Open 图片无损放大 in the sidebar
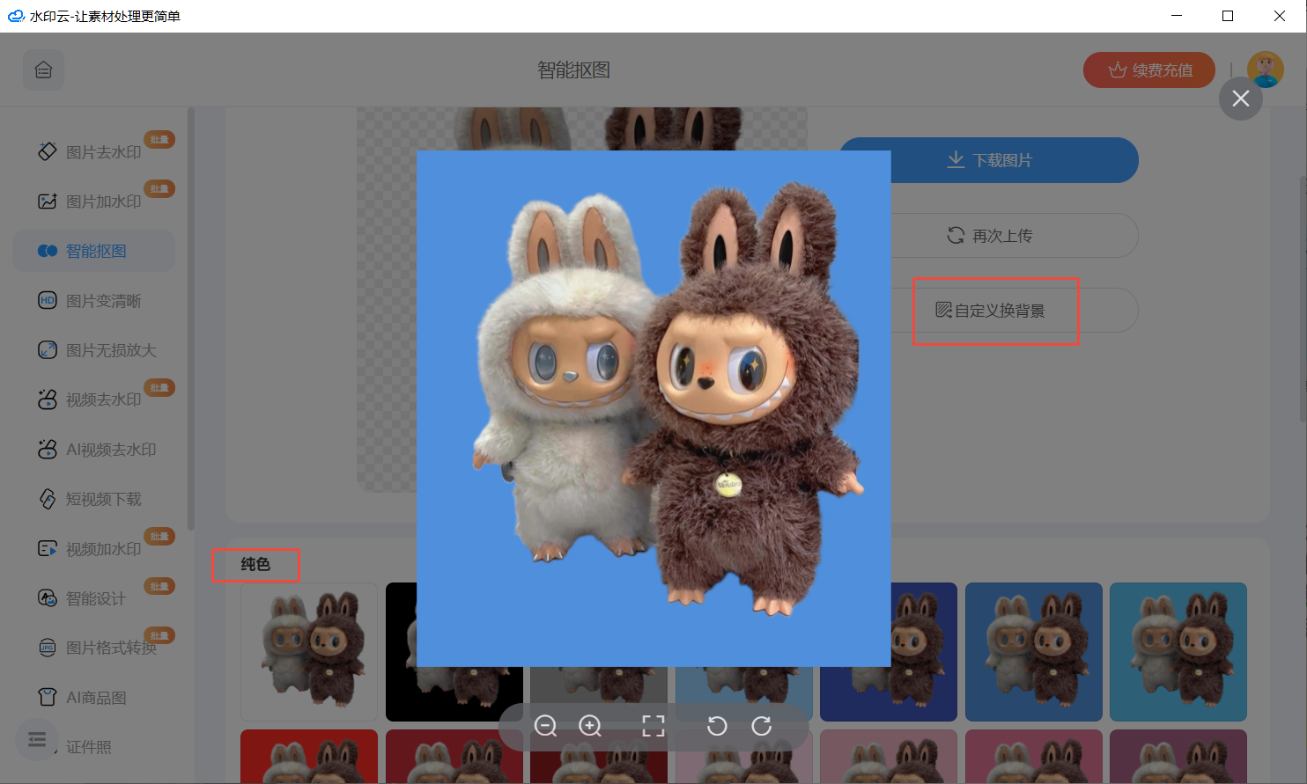The width and height of the screenshot is (1307, 784). pyautogui.click(x=94, y=350)
